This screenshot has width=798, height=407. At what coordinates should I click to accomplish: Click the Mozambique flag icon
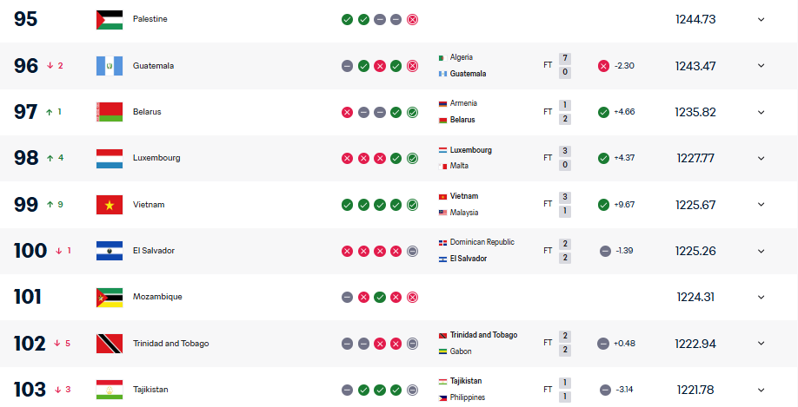tap(109, 297)
